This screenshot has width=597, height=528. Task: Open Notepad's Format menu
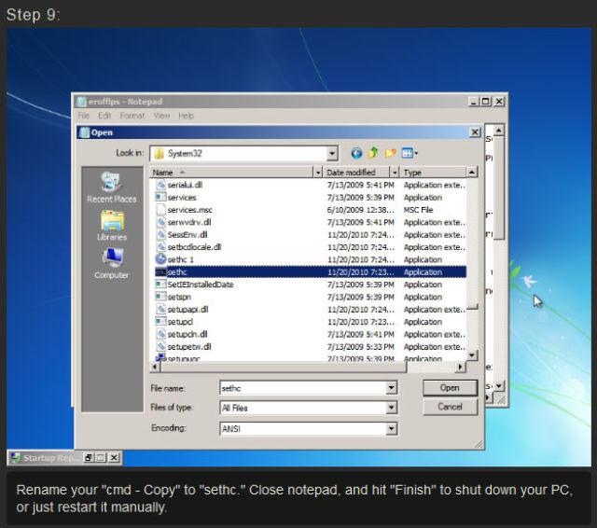[x=132, y=116]
